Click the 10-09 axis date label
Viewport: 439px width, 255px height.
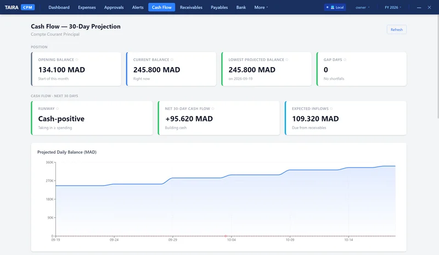(x=290, y=240)
